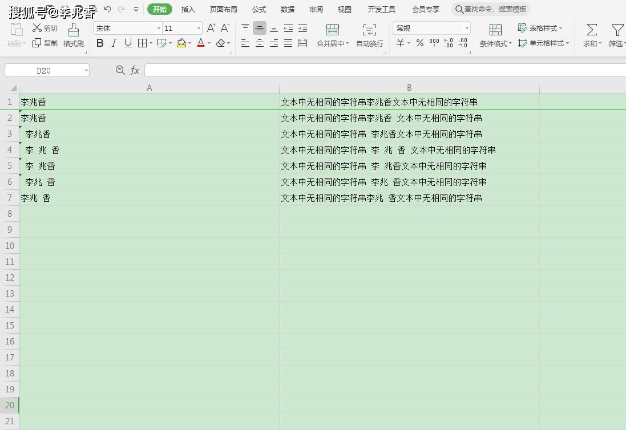
Task: Select the Format Painter (格式刷) brush
Action: tap(74, 30)
